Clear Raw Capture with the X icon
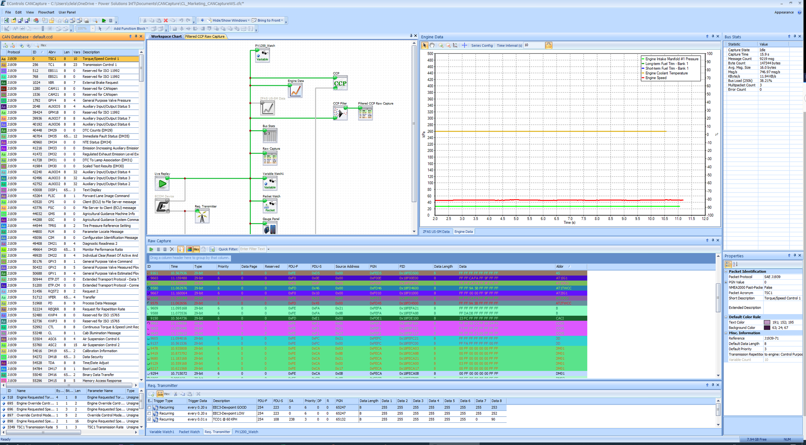The width and height of the screenshot is (806, 445). (x=172, y=249)
